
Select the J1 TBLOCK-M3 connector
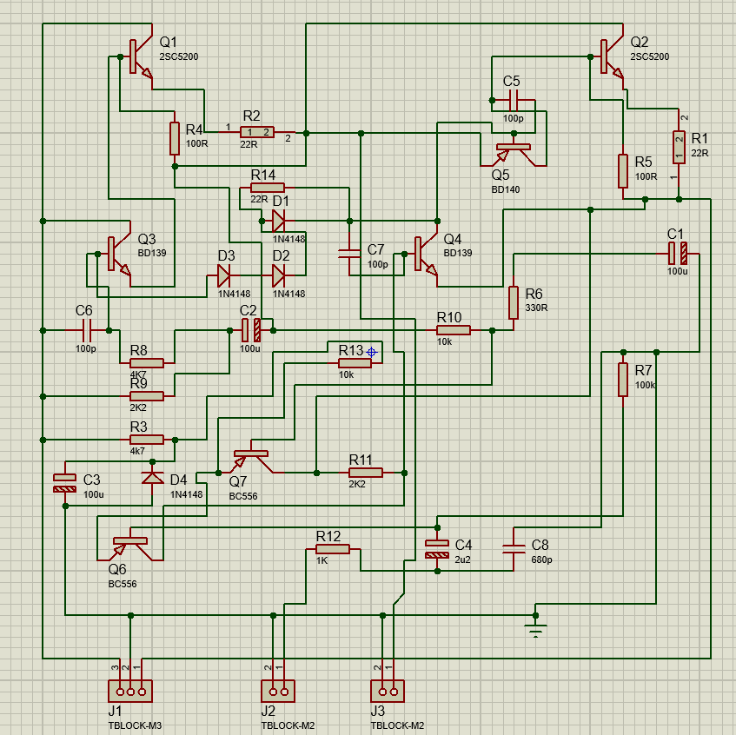point(130,691)
